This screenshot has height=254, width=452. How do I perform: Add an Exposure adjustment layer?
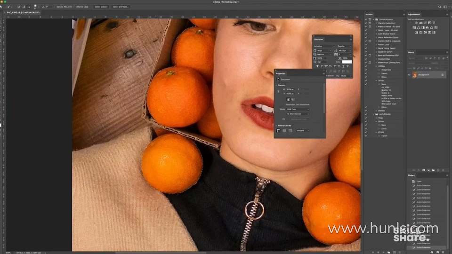tap(429, 23)
